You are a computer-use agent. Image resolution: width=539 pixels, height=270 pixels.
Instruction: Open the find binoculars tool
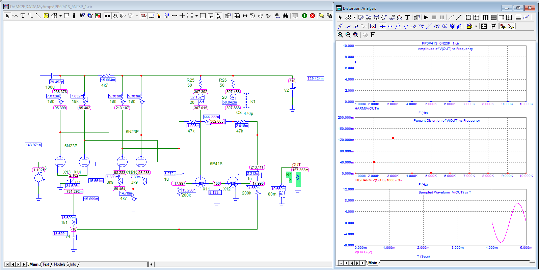coord(286,16)
